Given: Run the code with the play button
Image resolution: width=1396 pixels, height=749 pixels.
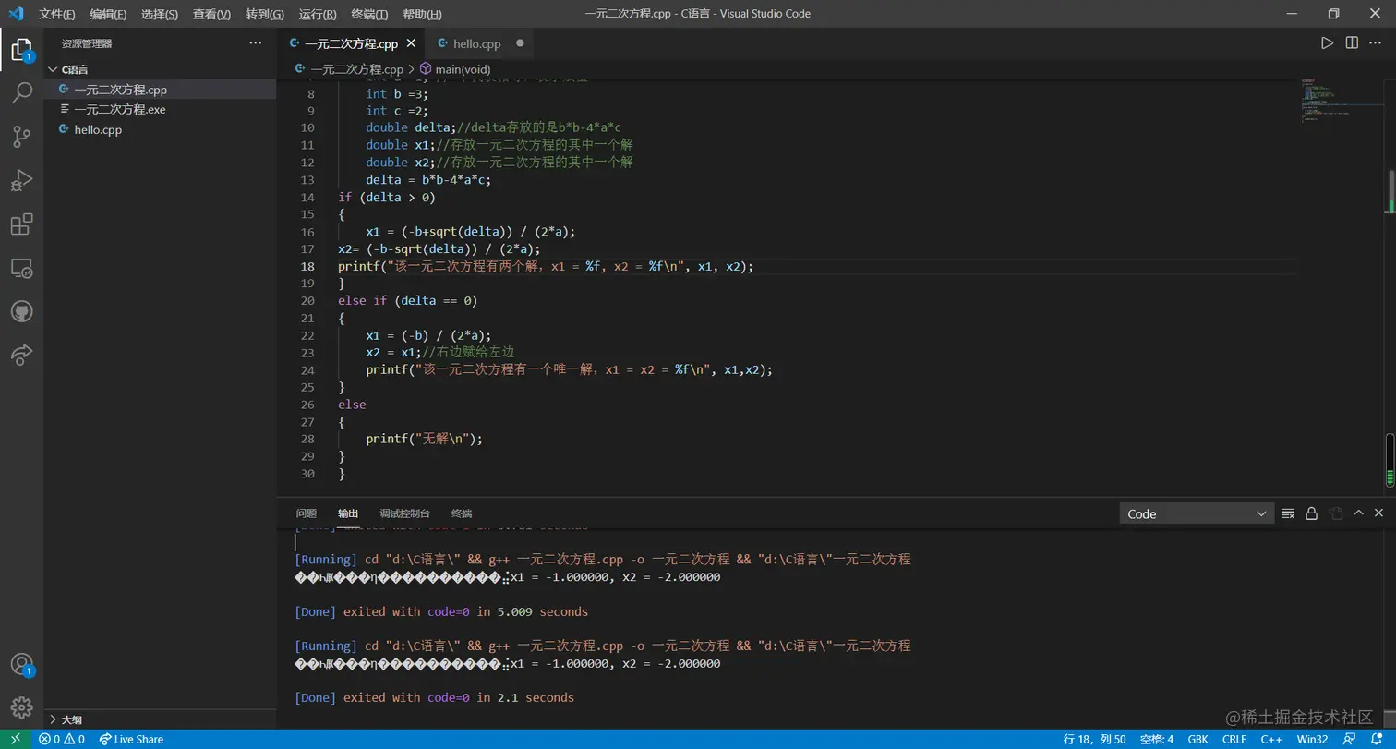Looking at the screenshot, I should pos(1327,43).
